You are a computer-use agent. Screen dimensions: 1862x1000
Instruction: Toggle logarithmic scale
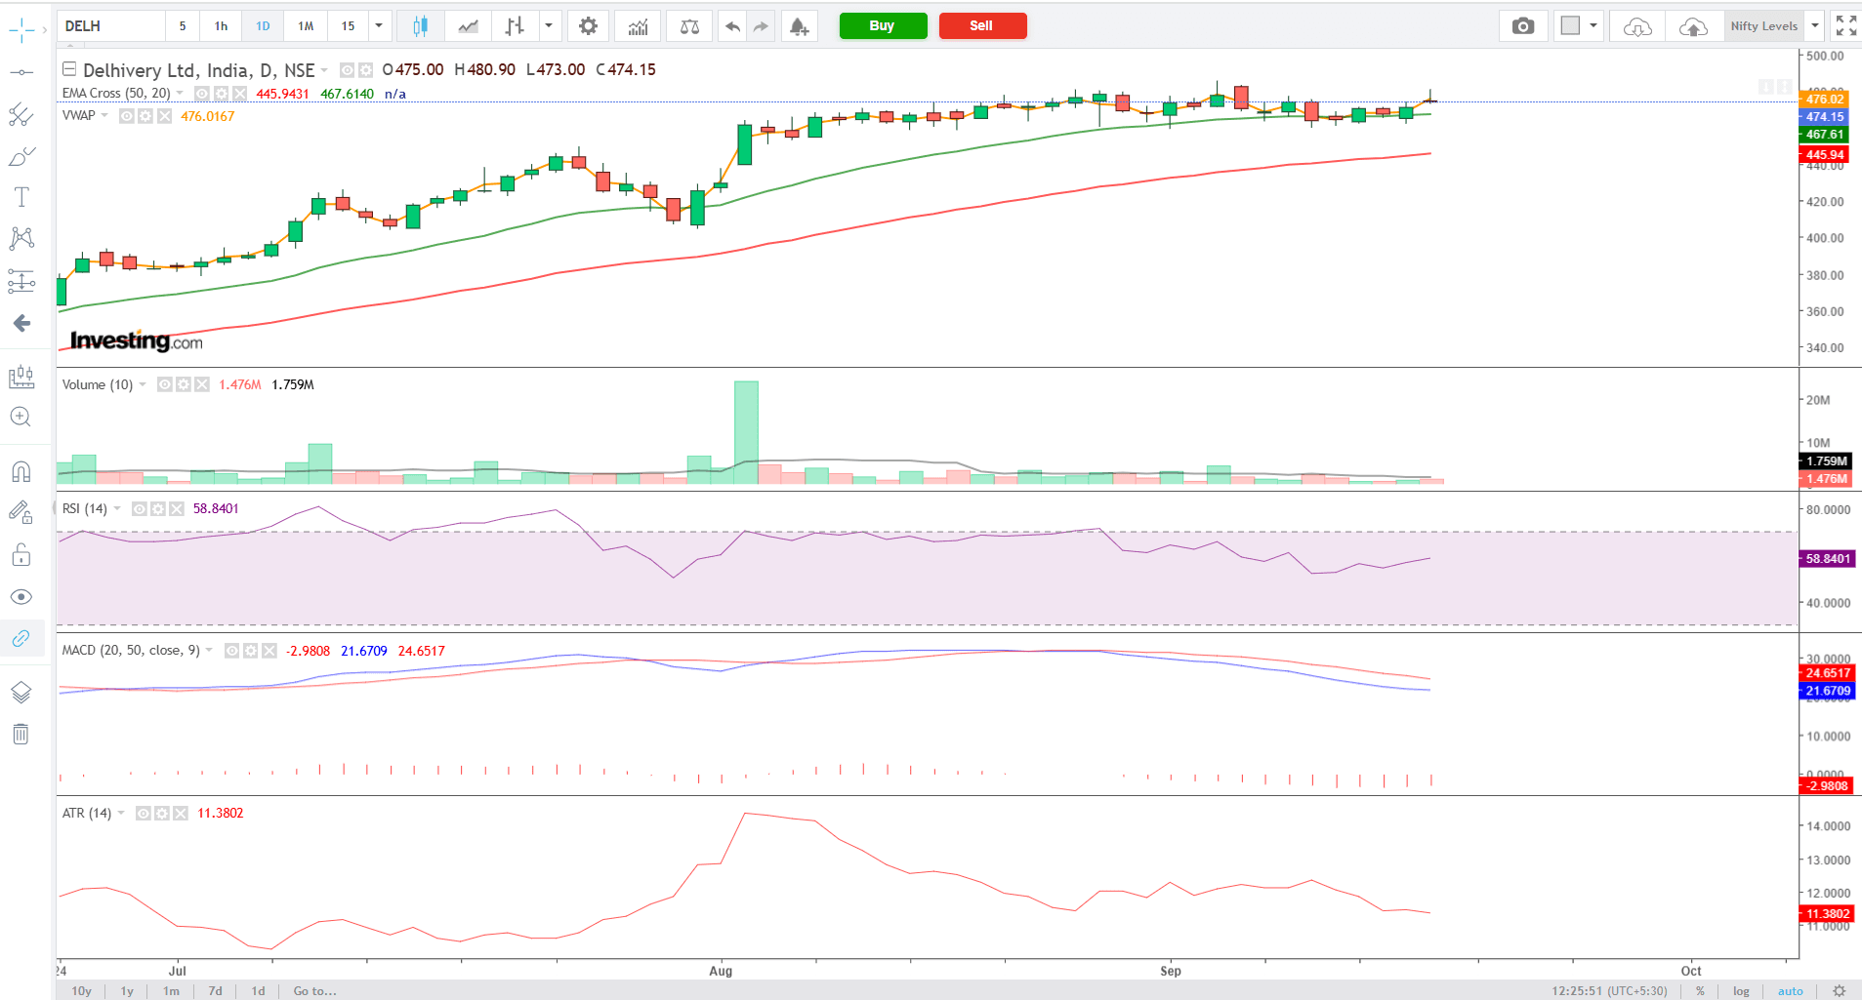pyautogui.click(x=1741, y=991)
